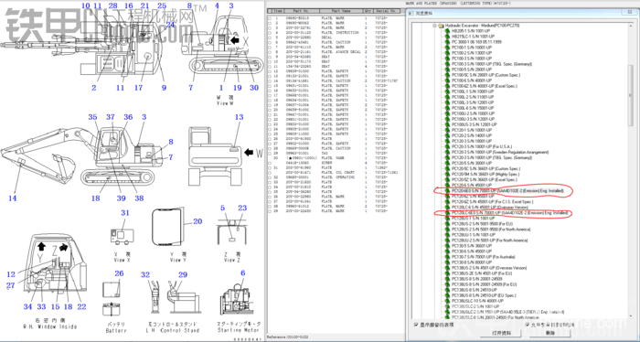Tick the checkbox for item 32 PLATE, OPERATING
The width and height of the screenshot is (640, 342).
click(270, 177)
